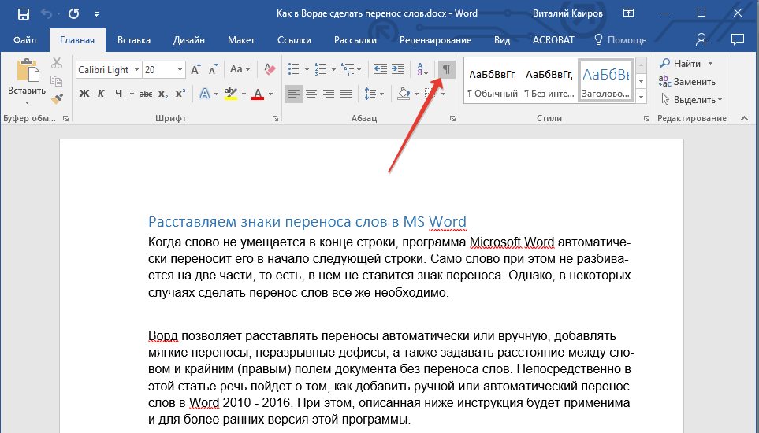The width and height of the screenshot is (759, 433).
Task: Toggle italic (К) formatting
Action: coord(101,94)
